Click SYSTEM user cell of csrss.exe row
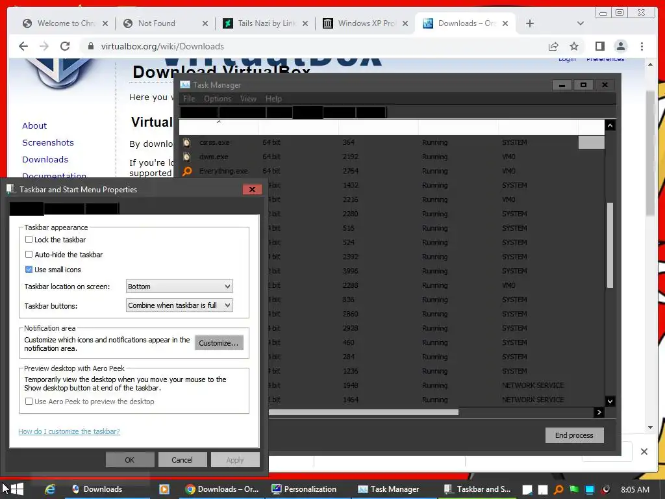This screenshot has width=665, height=499. click(514, 142)
